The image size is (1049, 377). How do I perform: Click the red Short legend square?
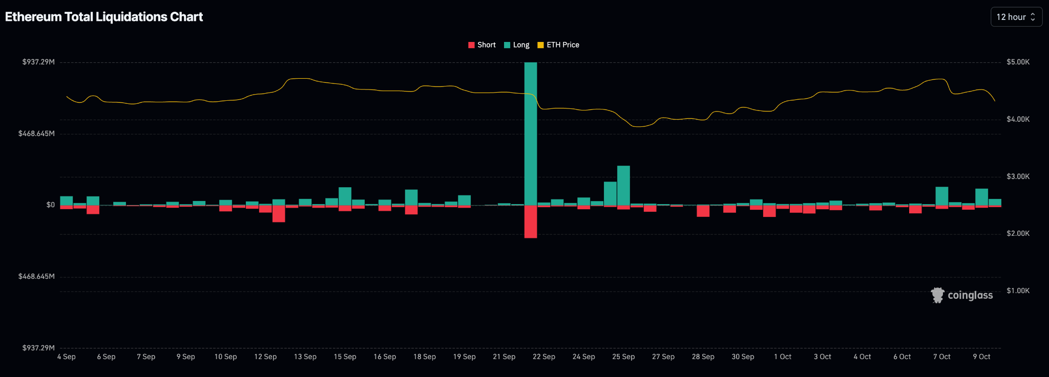471,45
